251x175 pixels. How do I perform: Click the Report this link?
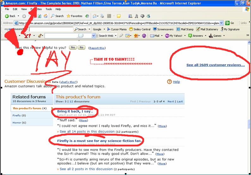97,48
